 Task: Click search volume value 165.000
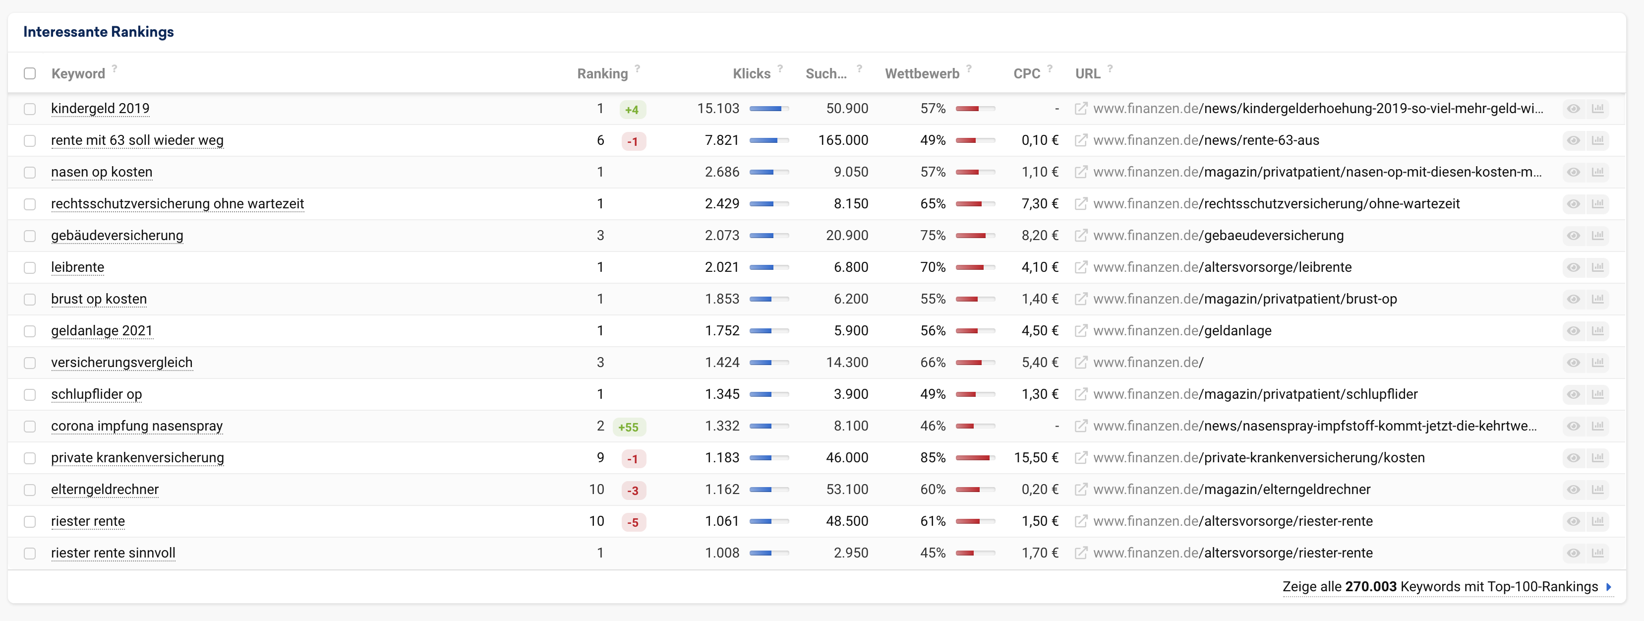pyautogui.click(x=843, y=140)
